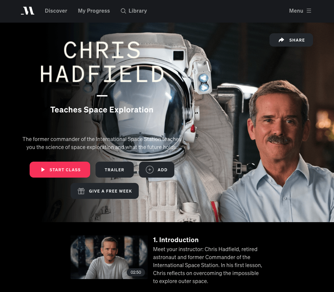Expand the Menu dropdown
The height and width of the screenshot is (292, 334).
[300, 11]
